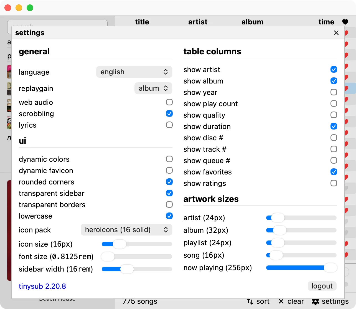356x309 pixels.
Task: Click the 775 songs status text
Action: pos(140,302)
